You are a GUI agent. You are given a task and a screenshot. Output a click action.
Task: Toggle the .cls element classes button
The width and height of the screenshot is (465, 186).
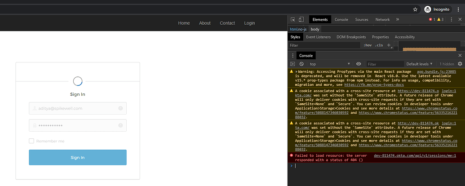pyautogui.click(x=379, y=45)
